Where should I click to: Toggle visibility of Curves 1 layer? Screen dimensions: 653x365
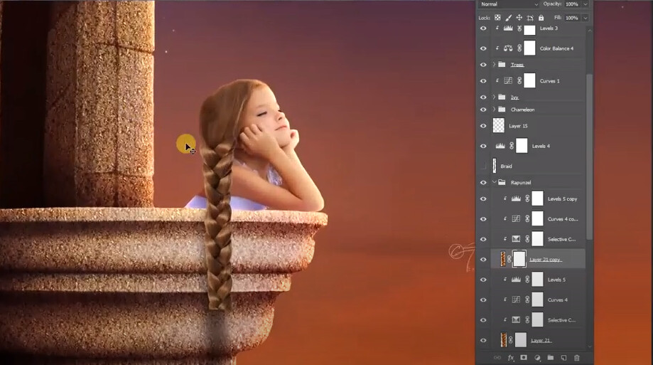point(483,81)
